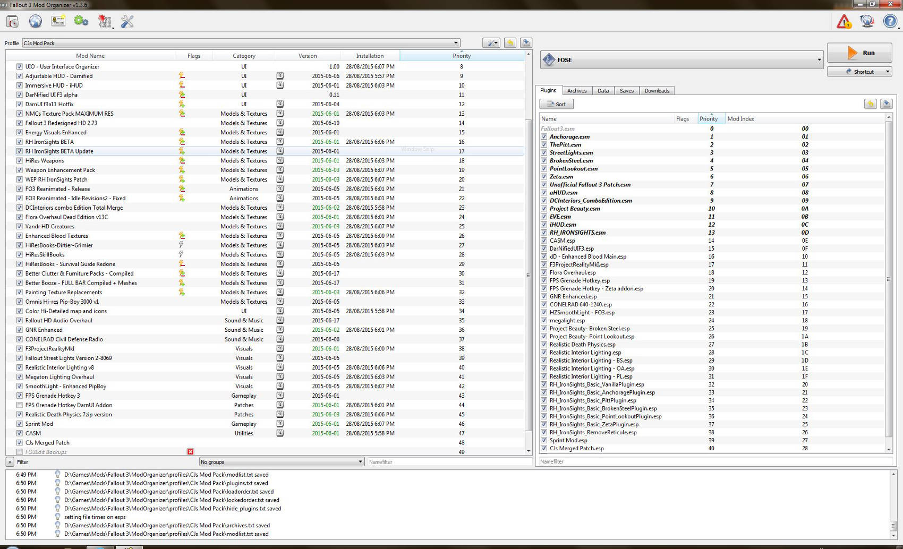Click version icon on Sprint Mod row
Image resolution: width=903 pixels, height=549 pixels.
tap(280, 424)
